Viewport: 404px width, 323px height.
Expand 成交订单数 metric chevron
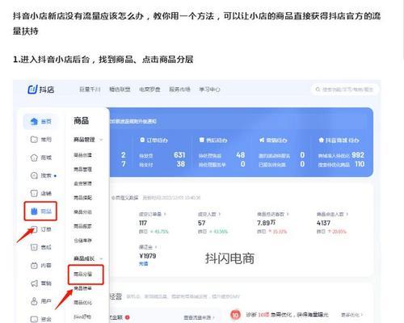tap(165, 214)
